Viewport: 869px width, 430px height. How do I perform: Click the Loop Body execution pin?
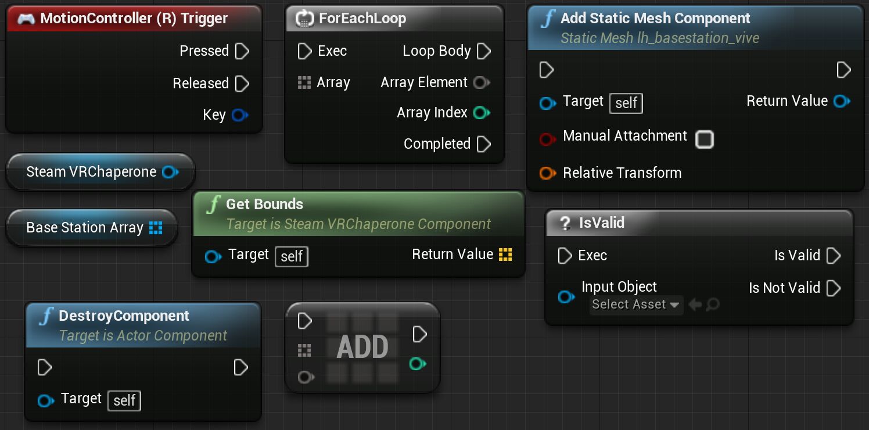click(484, 51)
